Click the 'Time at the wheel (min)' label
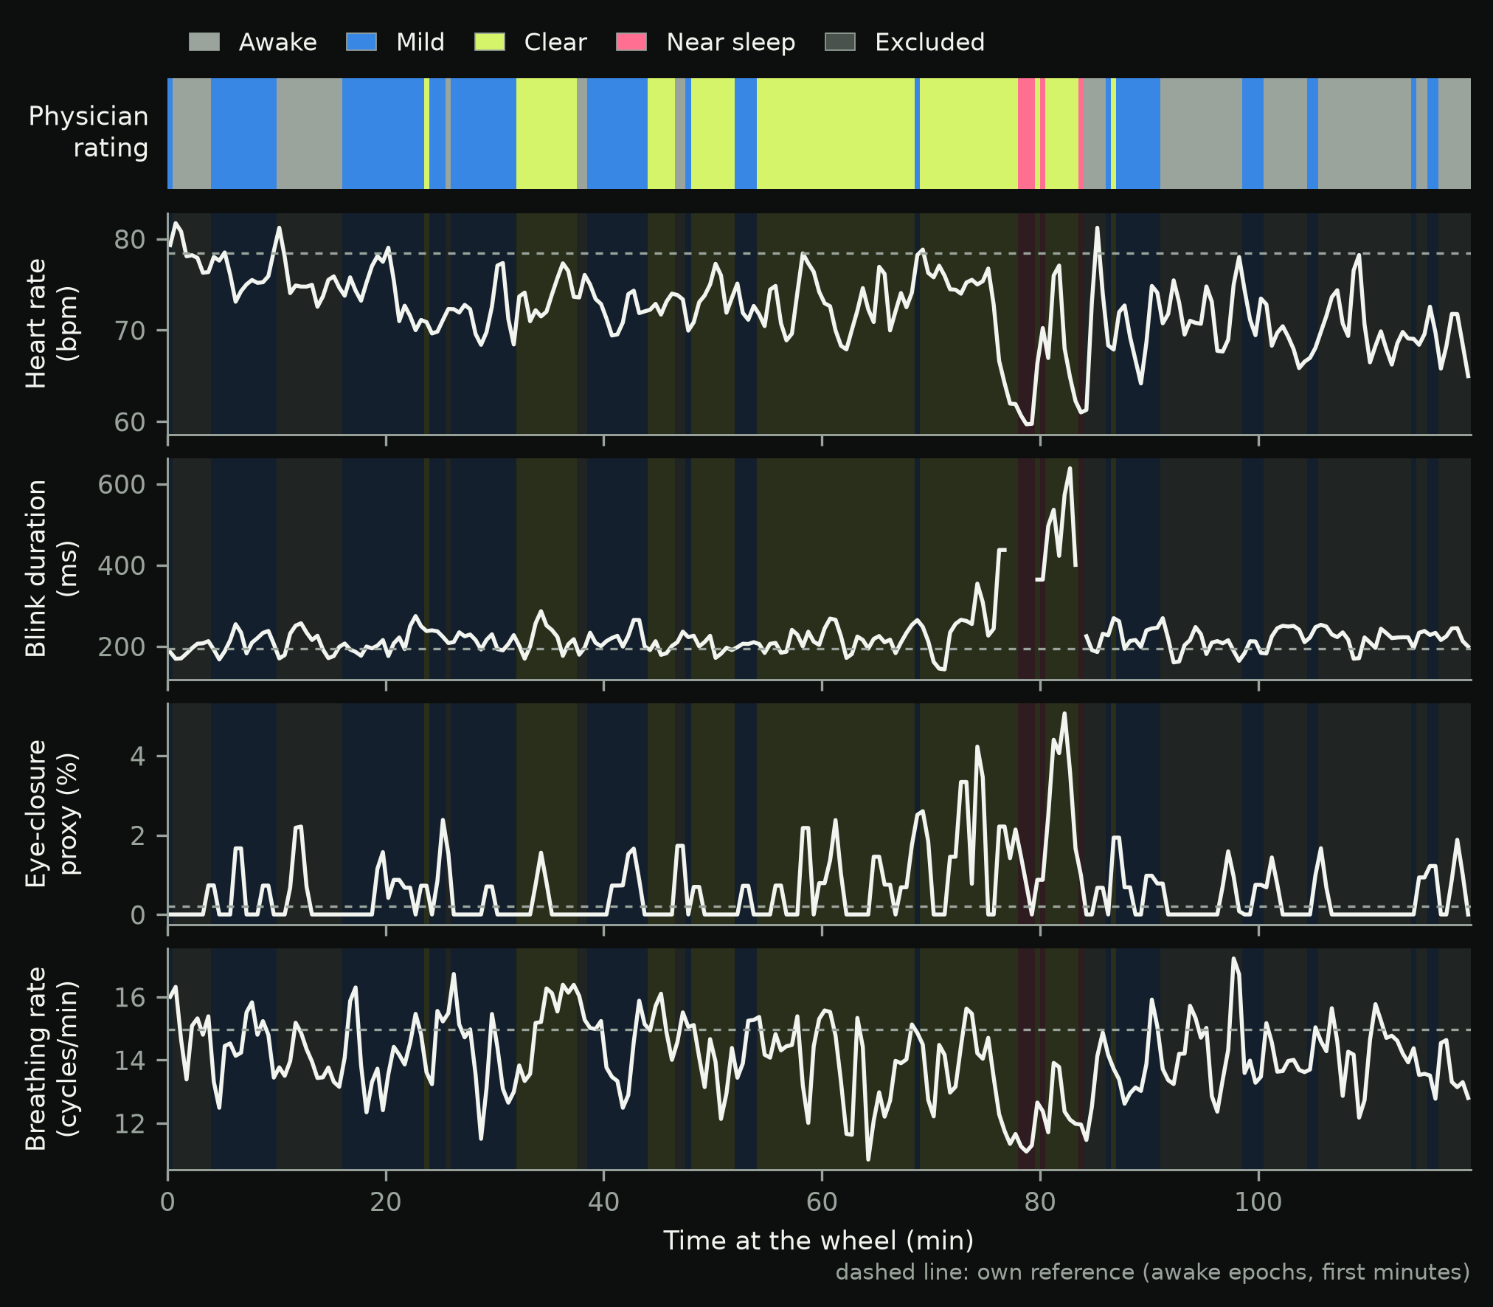Image resolution: width=1493 pixels, height=1307 pixels. 819,1241
